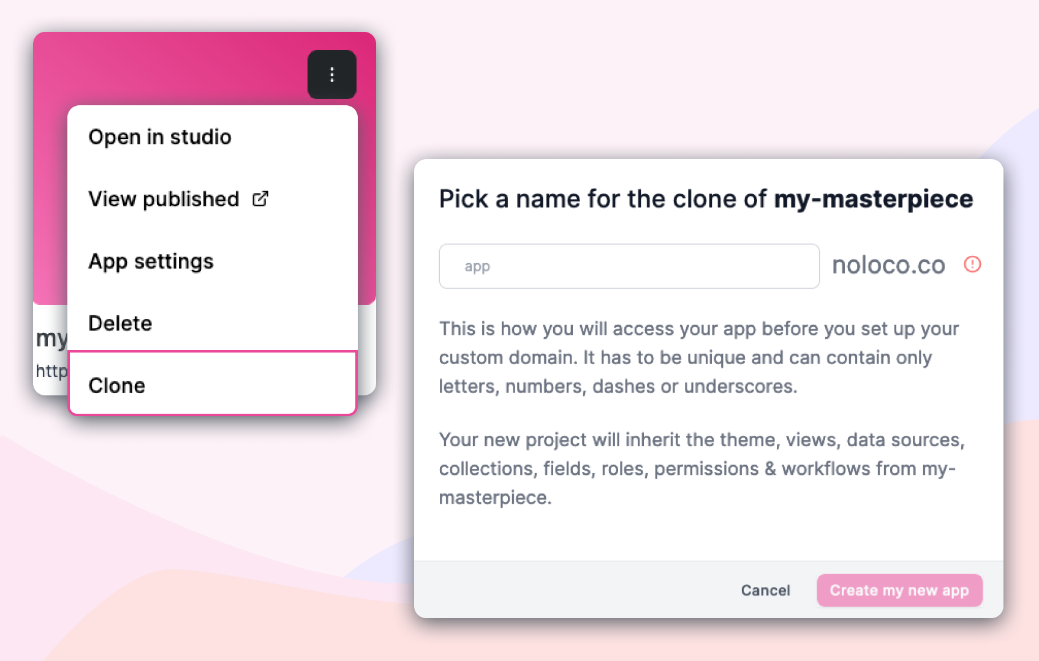Cancel the clone dialog

click(765, 590)
